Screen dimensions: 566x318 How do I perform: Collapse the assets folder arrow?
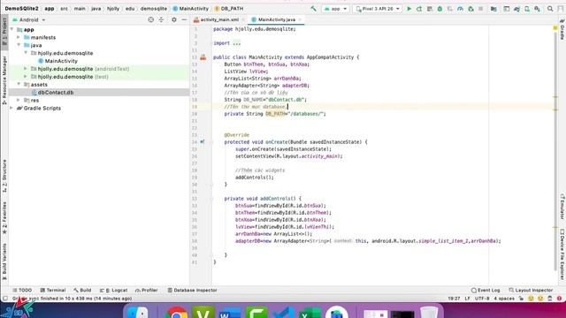click(x=19, y=85)
